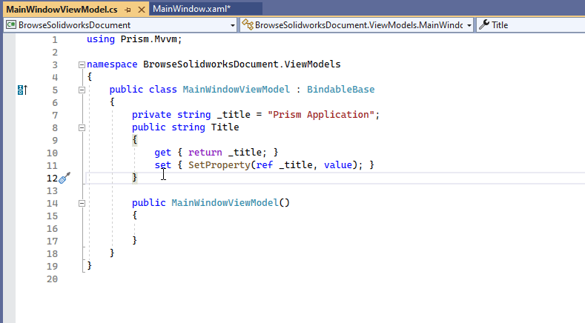
Task: Collapse the constructor on line 14
Action: coord(82,203)
